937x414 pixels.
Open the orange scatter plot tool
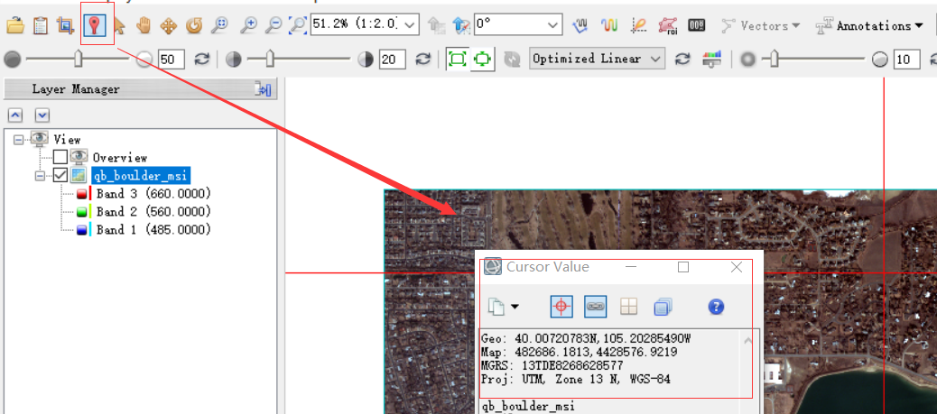(x=639, y=25)
